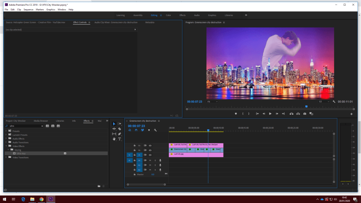Select the Razor tool in the tools panel
The image size is (361, 203).
(120, 129)
